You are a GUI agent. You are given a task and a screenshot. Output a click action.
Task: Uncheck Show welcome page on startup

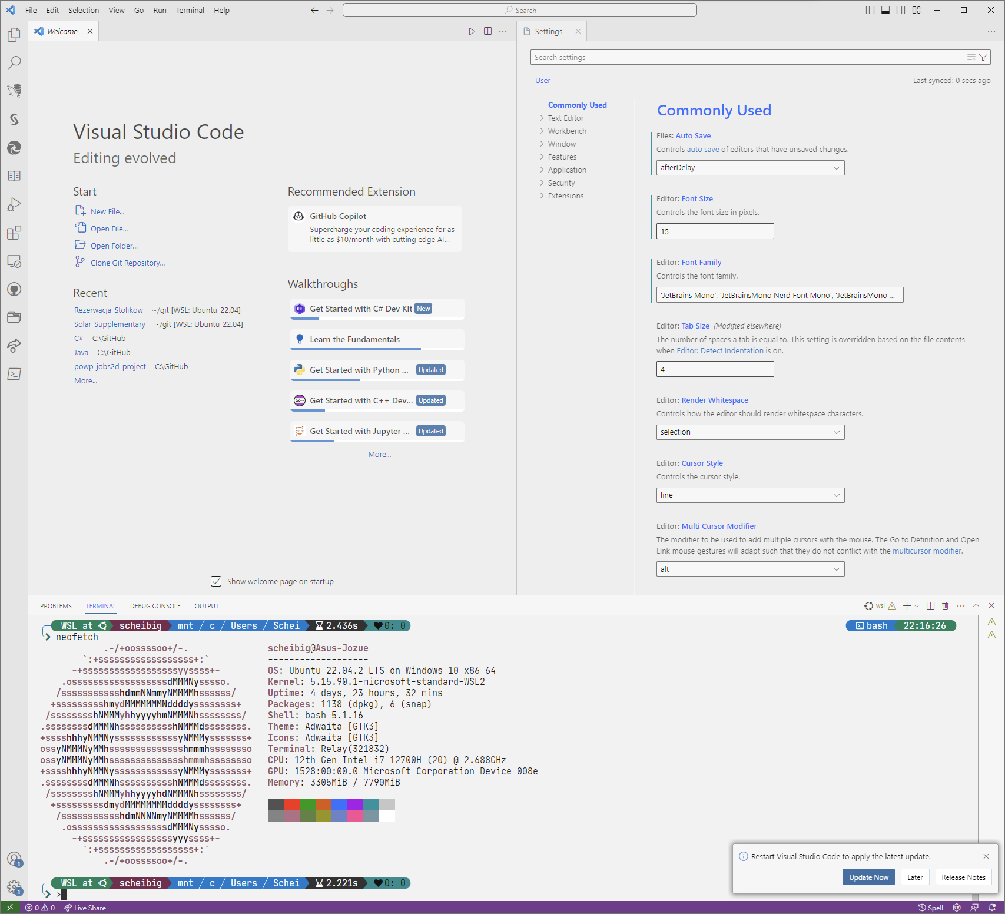pos(216,581)
